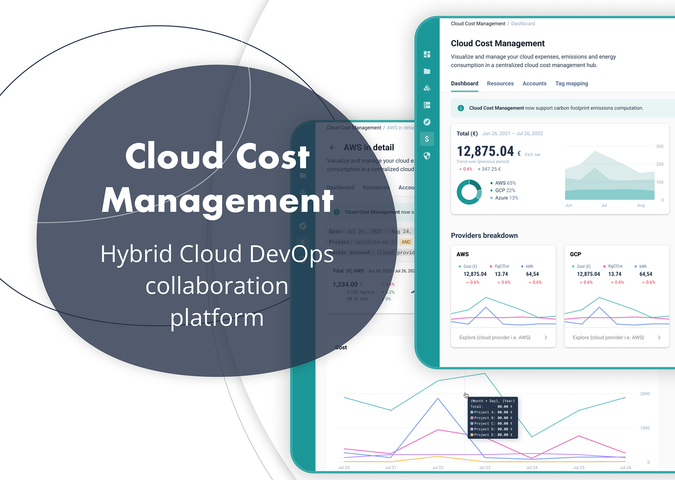Click the GCP card heading
The image size is (675, 480).
(x=576, y=254)
